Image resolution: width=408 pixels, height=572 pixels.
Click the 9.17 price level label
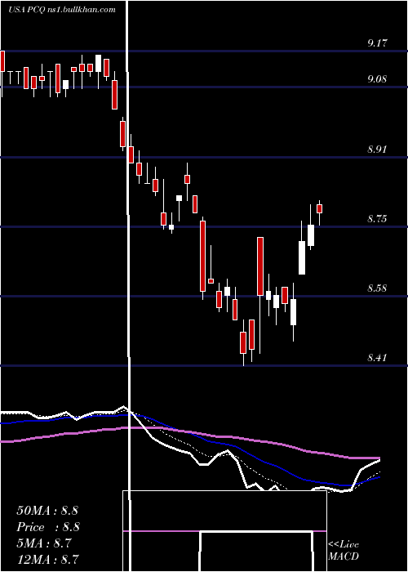click(377, 43)
